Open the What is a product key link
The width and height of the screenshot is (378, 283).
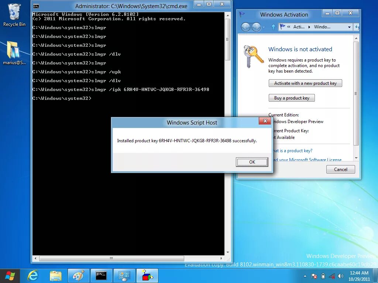pos(293,151)
